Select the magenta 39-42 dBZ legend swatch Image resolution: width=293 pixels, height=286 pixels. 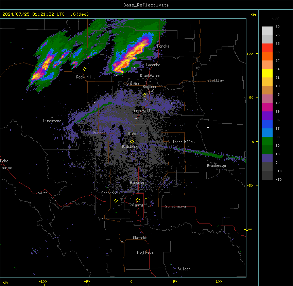pos(267,107)
